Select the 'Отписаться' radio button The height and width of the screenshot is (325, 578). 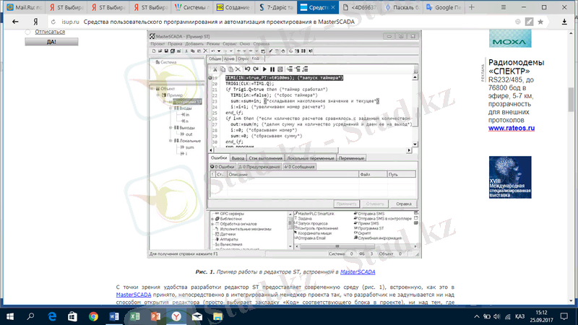click(x=29, y=32)
